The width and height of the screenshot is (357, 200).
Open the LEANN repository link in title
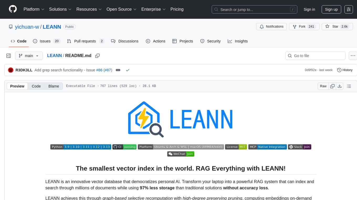[52, 27]
